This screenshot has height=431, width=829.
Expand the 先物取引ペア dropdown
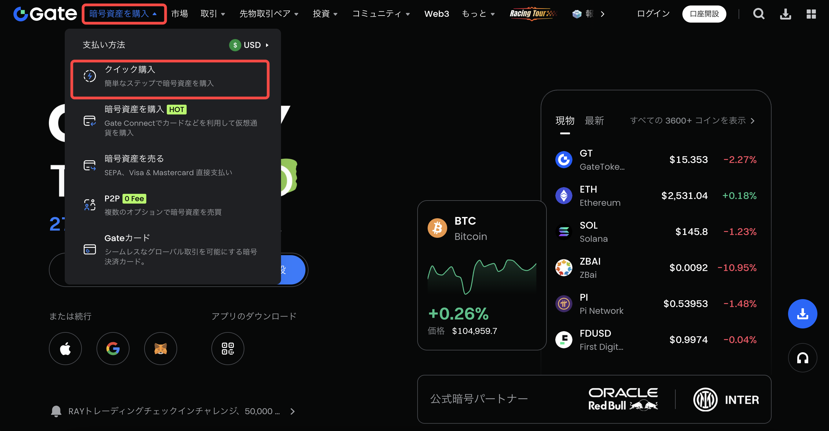pyautogui.click(x=269, y=14)
